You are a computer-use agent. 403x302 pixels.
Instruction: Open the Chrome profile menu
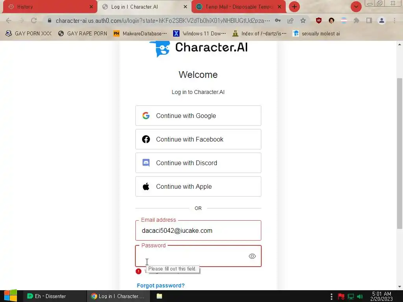click(382, 20)
